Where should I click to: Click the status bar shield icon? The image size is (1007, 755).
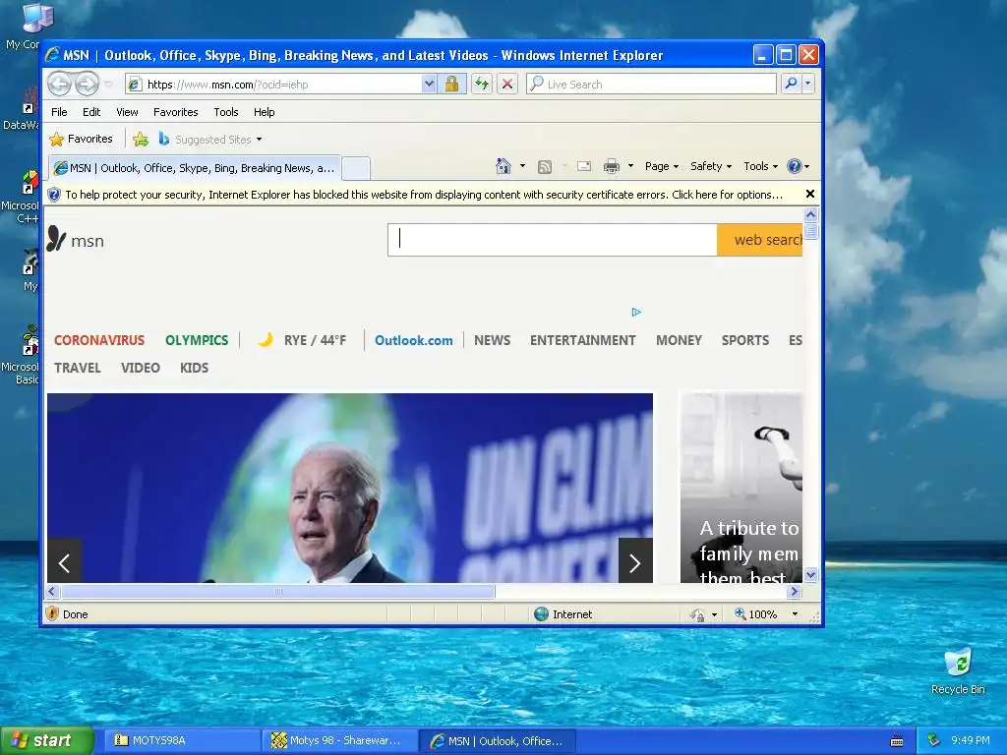(x=53, y=613)
